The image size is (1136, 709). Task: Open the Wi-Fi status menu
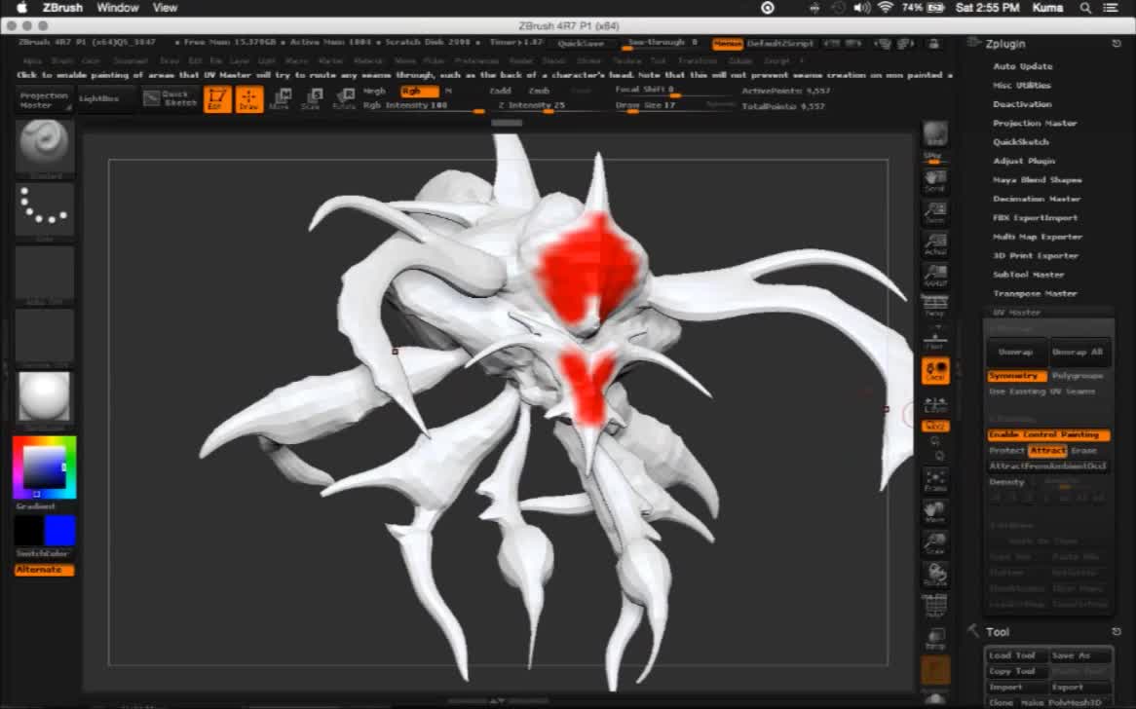[886, 8]
